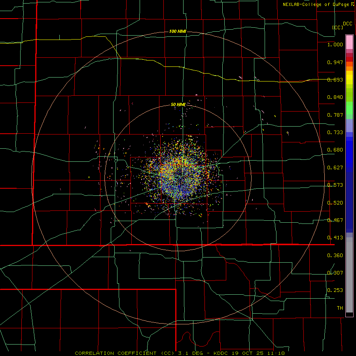Click the [CC] units label
Viewport: 356px width, 356px height.
(338, 27)
